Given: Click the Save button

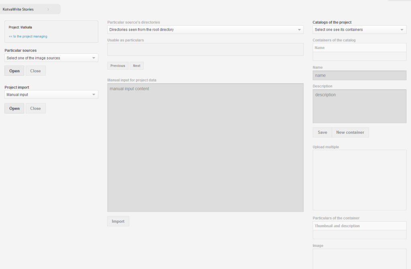Looking at the screenshot, I should pyautogui.click(x=322, y=132).
